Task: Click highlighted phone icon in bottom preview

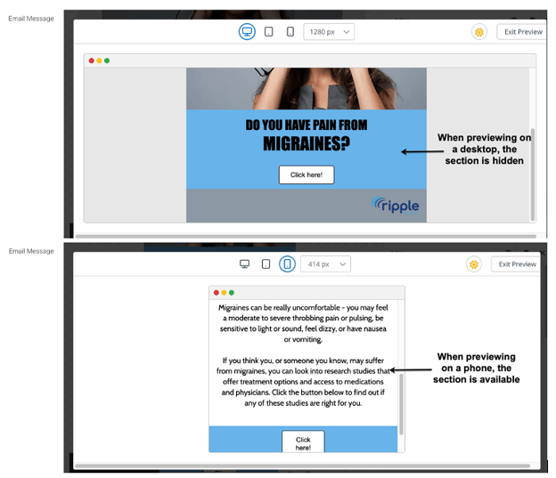Action: (x=287, y=264)
